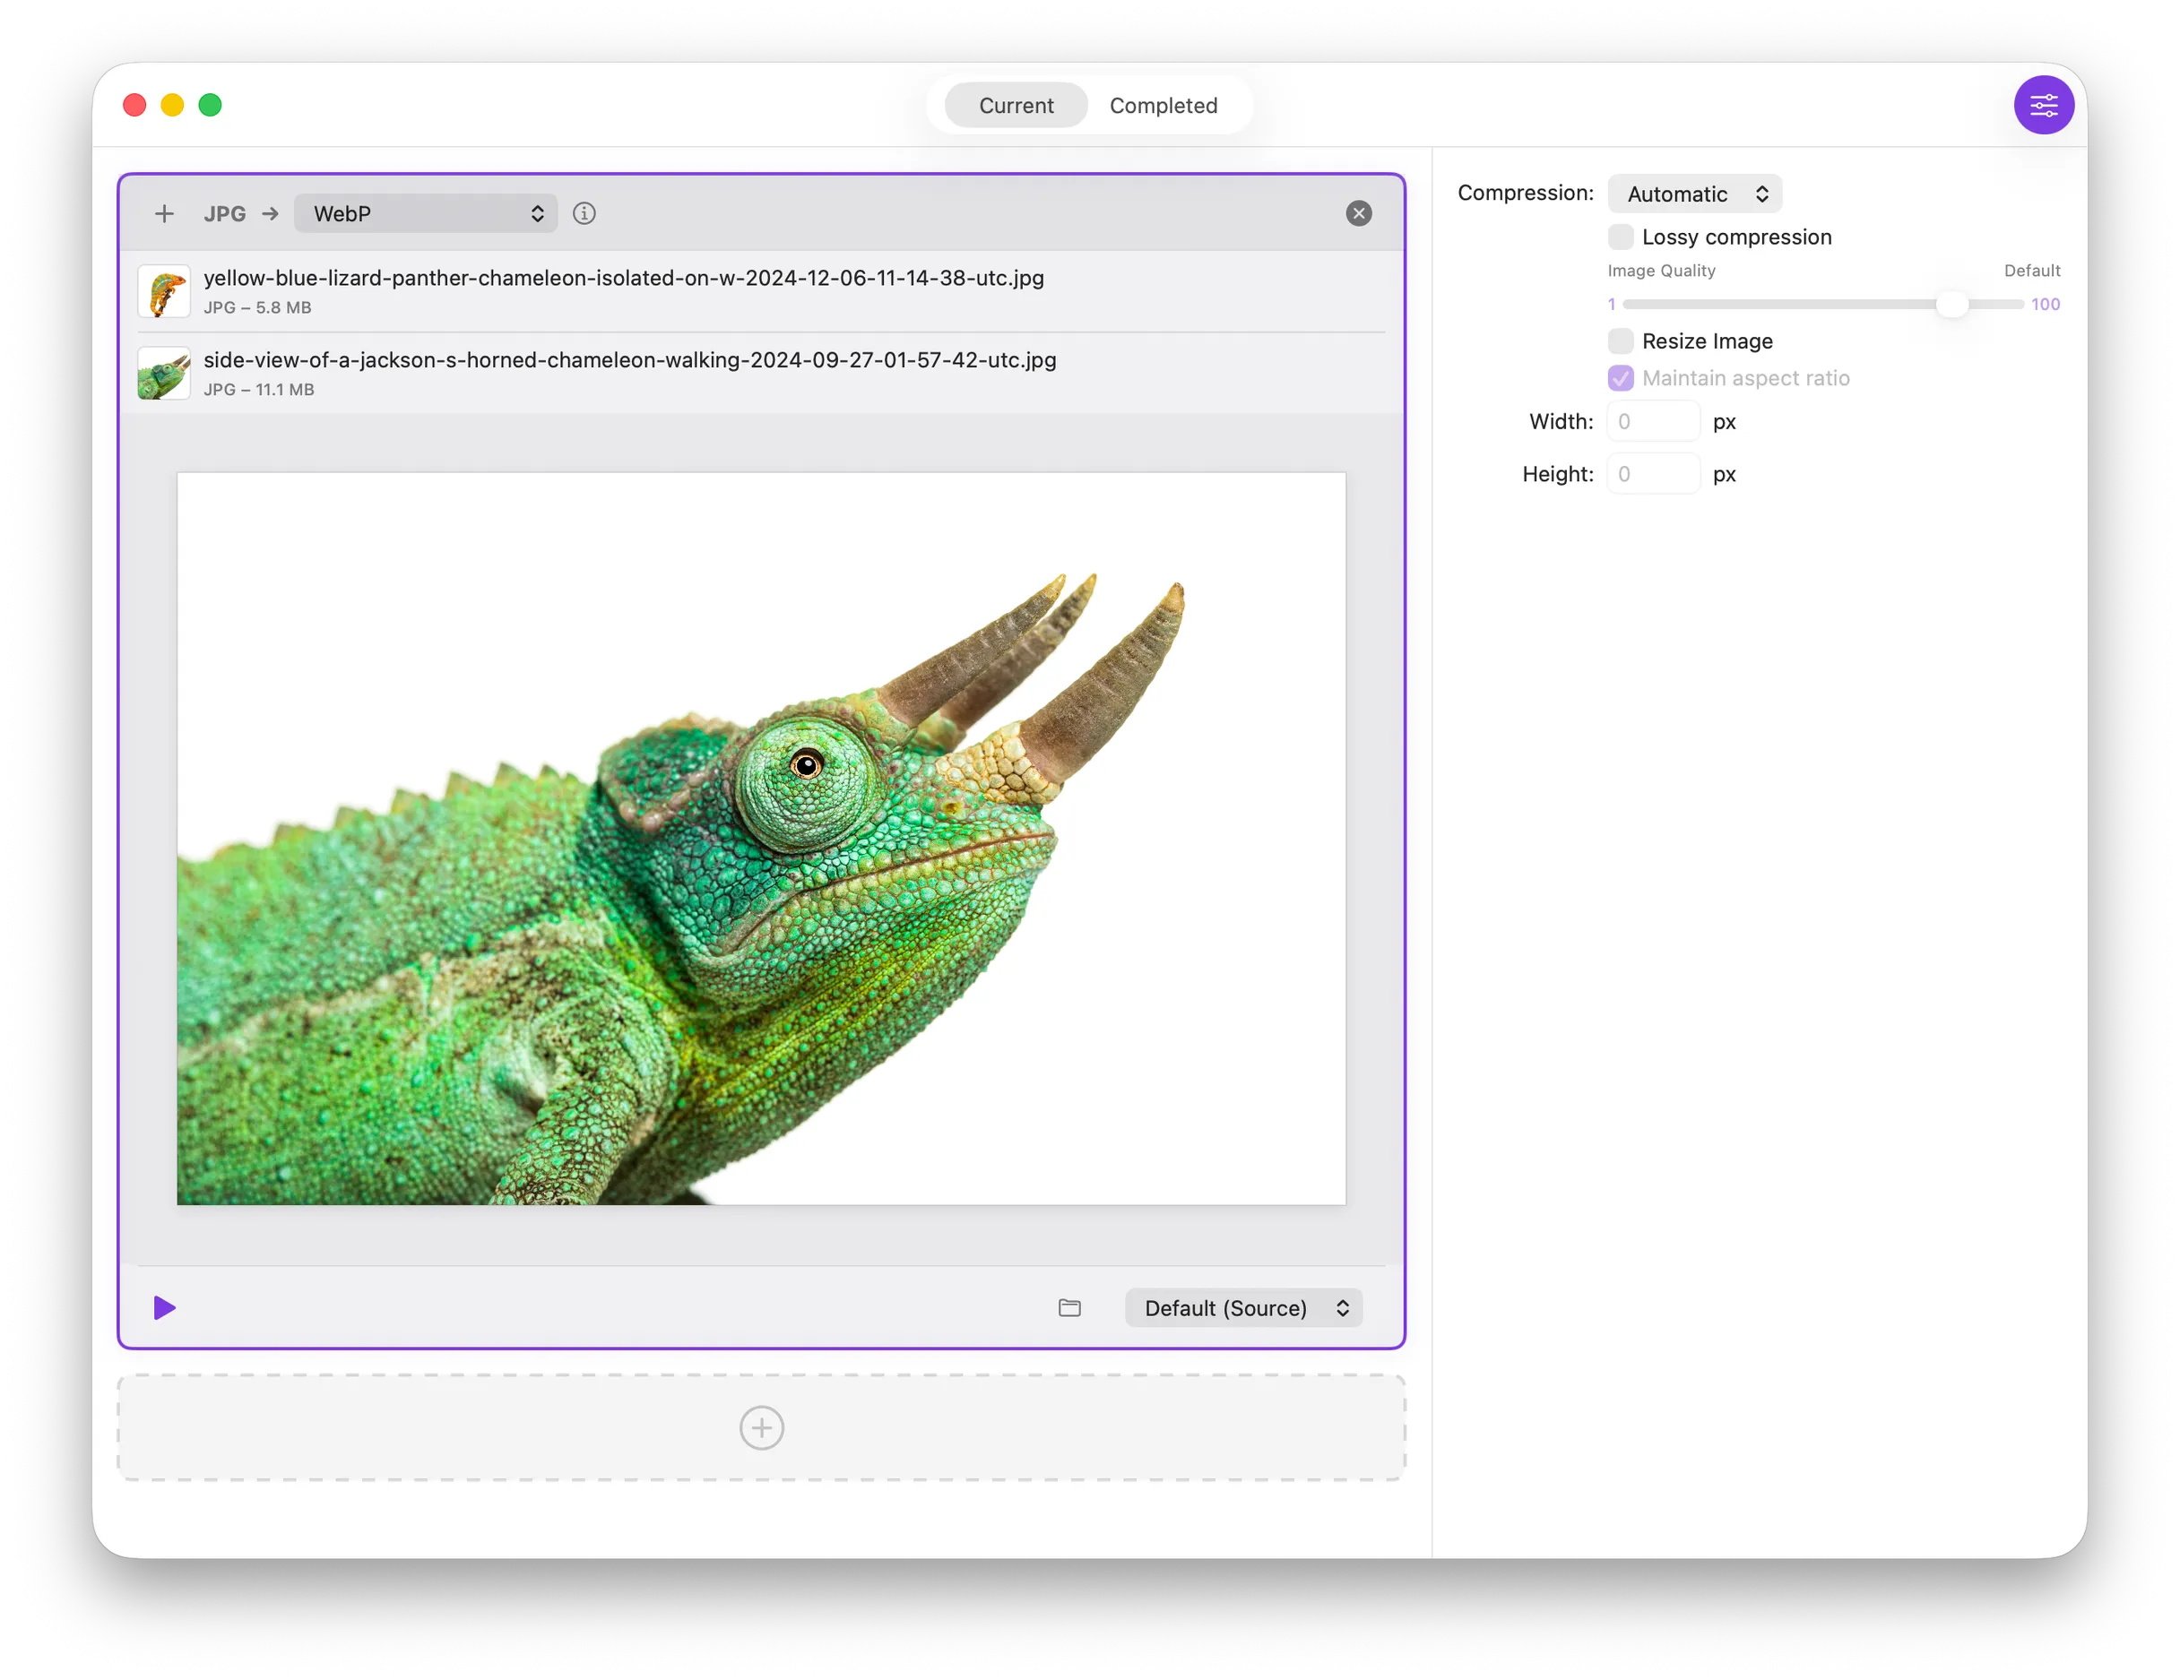Switch to the Current tab
Viewport: 2180px width, 1680px height.
click(x=1015, y=105)
